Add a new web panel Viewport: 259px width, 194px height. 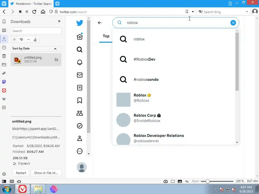(x=4, y=108)
